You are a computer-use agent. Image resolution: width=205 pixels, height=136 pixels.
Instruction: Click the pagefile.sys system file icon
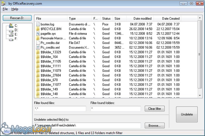click(x=38, y=33)
